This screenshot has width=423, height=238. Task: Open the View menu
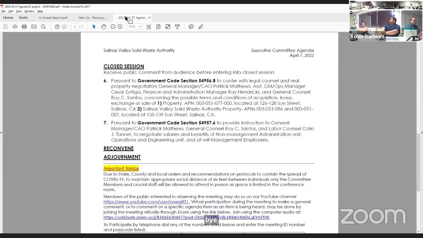[19, 11]
